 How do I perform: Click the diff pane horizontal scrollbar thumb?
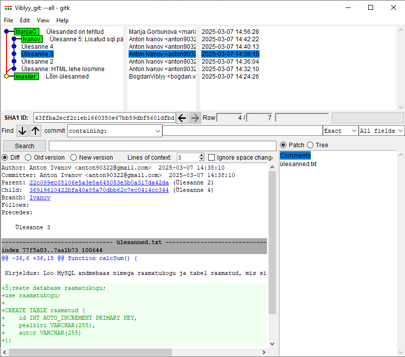coord(90,352)
